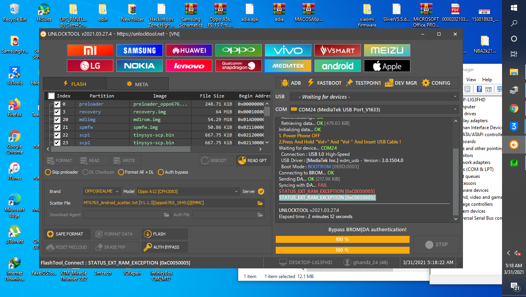The height and width of the screenshot is (297, 526).
Task: Click the ghandz_24 user account entry
Action: point(365,263)
